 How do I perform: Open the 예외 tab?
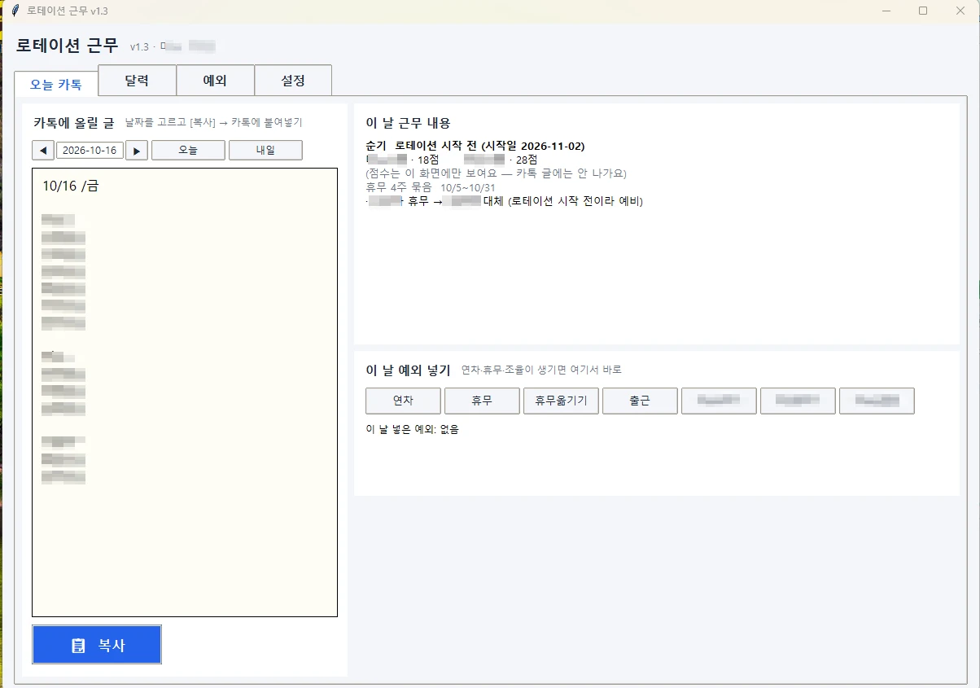(x=215, y=81)
